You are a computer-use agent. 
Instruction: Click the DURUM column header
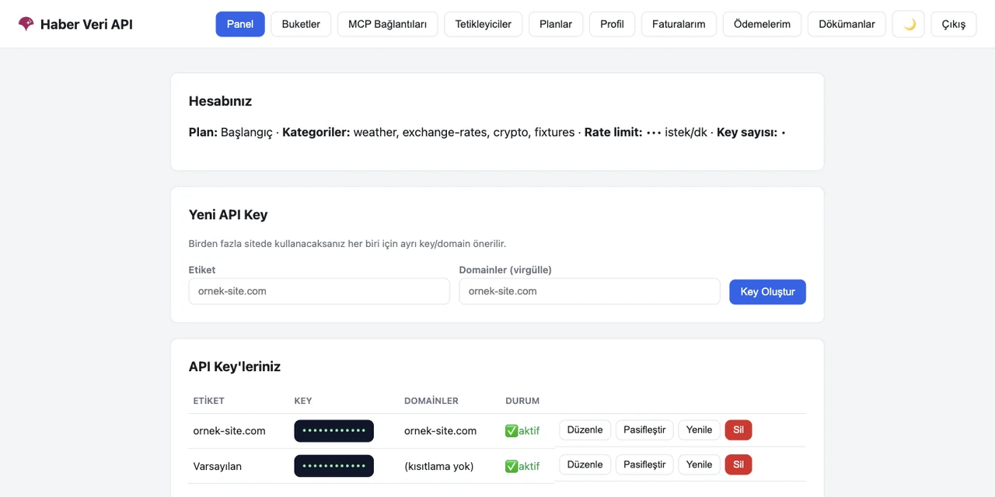click(522, 401)
